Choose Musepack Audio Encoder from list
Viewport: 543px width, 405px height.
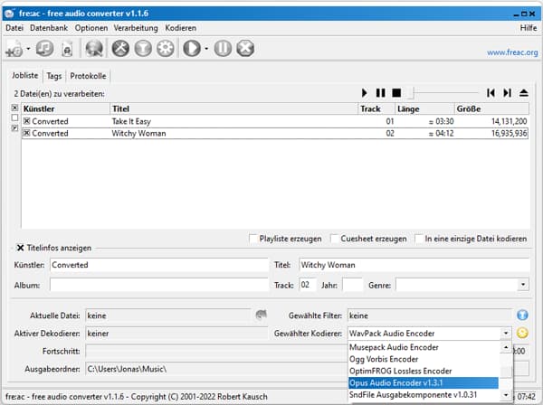424,347
